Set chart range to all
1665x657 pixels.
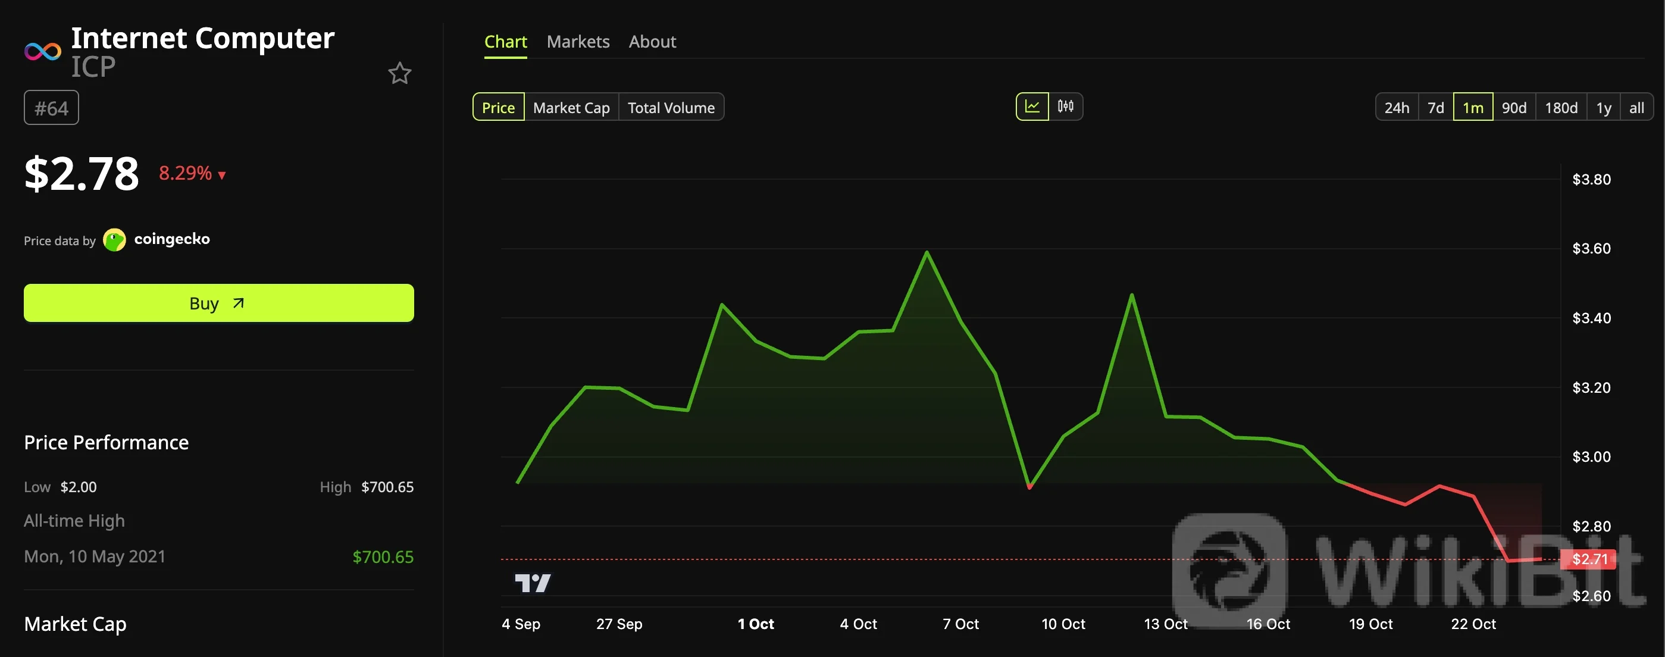(1636, 107)
